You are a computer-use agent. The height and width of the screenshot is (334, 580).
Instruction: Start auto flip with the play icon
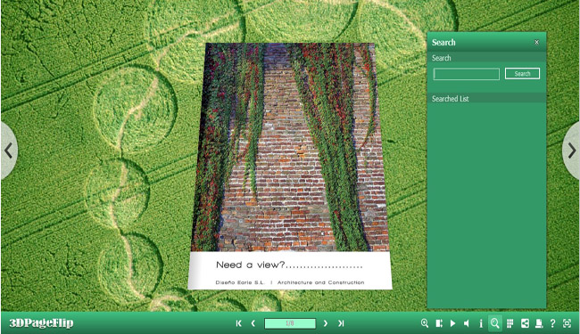[x=452, y=323]
